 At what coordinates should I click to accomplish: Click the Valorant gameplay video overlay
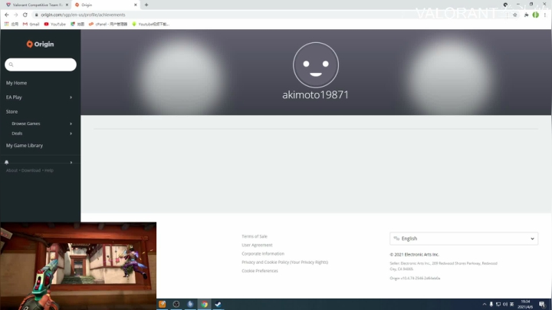pos(78,266)
